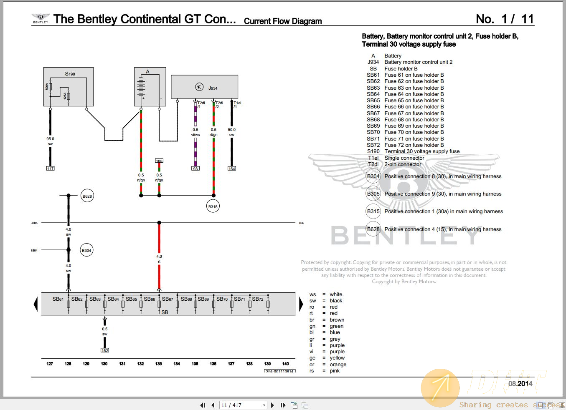Viewport: 566px width, 410px height.
Task: Click the SB72 fuse label
Action: pyautogui.click(x=258, y=299)
